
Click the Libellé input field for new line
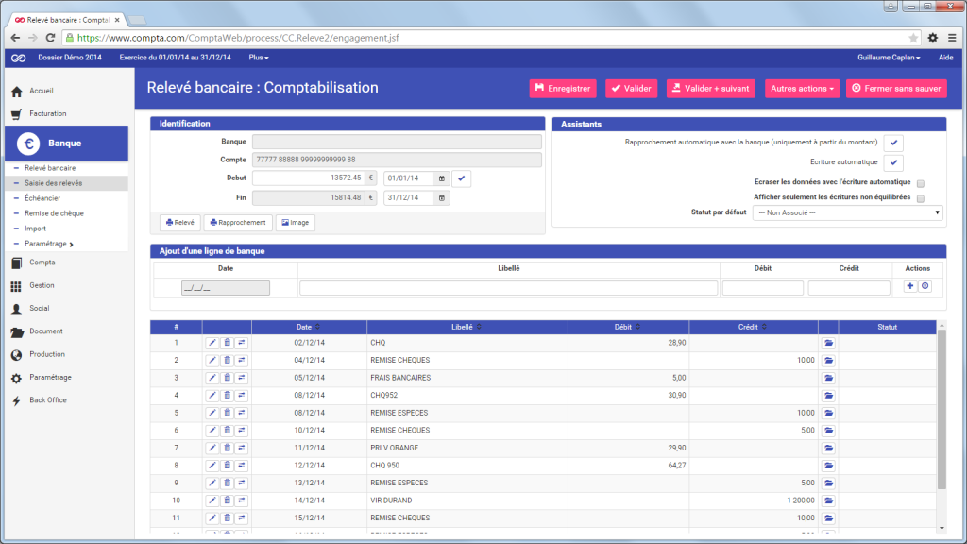pos(508,288)
